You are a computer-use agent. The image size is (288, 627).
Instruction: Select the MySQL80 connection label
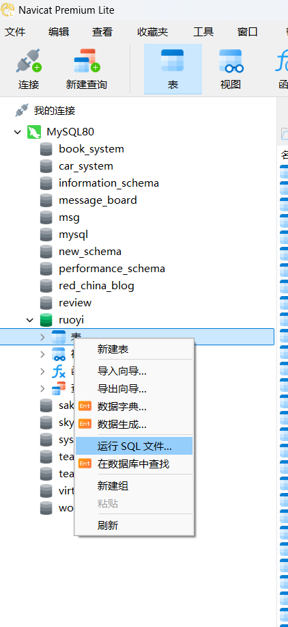tap(70, 131)
